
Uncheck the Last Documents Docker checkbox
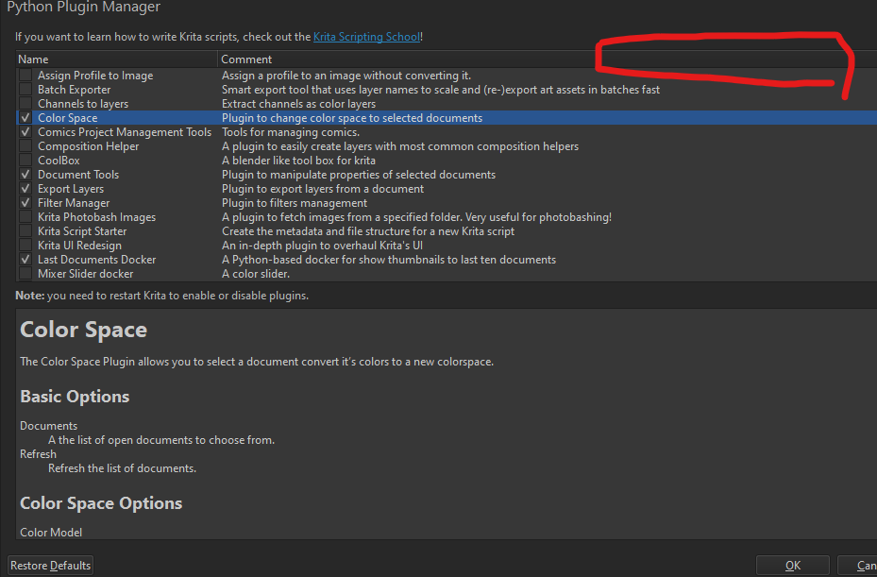(x=25, y=260)
